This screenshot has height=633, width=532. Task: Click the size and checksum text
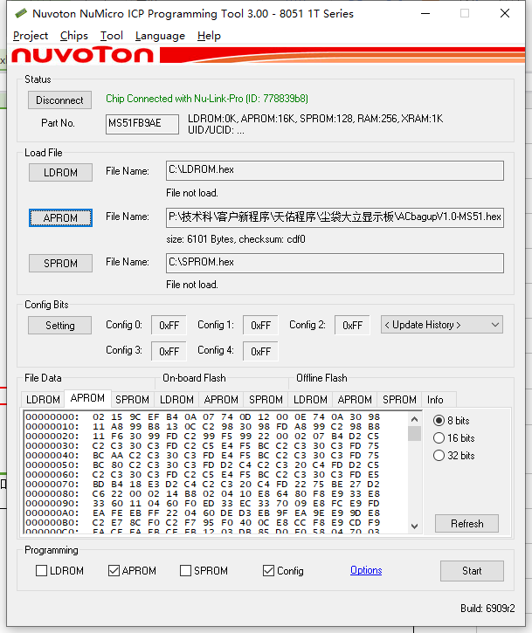tap(236, 239)
